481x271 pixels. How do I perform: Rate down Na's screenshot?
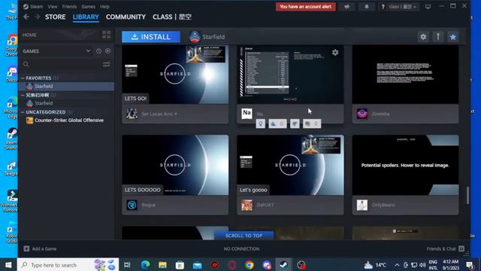pos(295,123)
